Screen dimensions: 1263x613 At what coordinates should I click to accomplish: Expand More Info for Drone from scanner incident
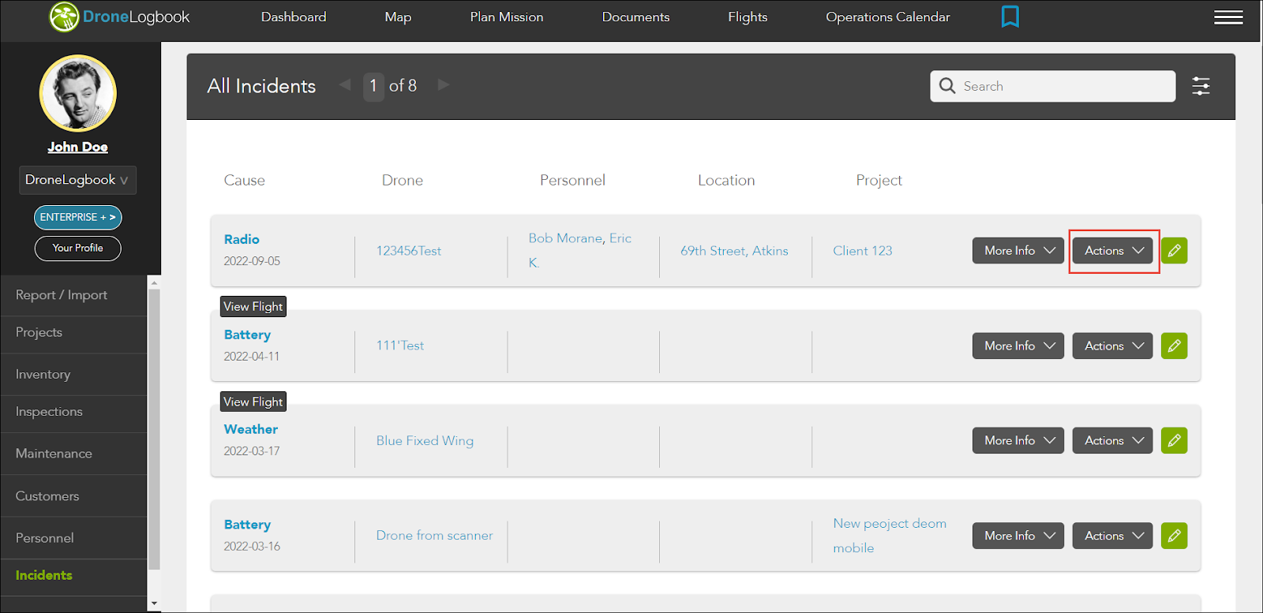coord(1018,536)
